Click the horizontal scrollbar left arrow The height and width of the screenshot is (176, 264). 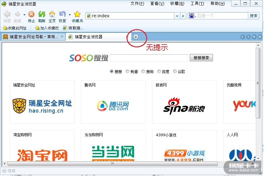click(5, 164)
